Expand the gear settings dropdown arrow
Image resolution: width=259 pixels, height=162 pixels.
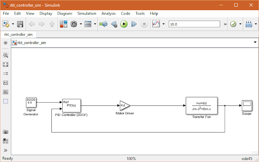(81, 24)
